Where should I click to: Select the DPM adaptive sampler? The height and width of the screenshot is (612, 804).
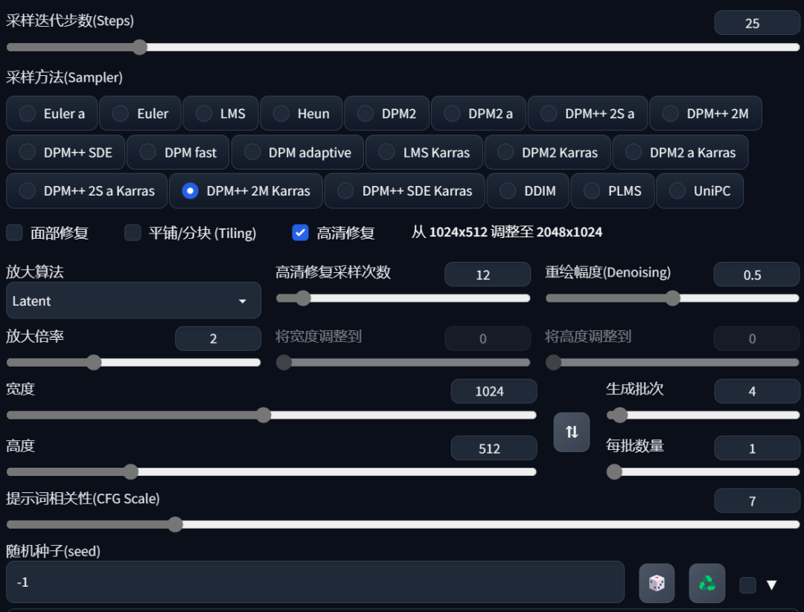point(298,152)
